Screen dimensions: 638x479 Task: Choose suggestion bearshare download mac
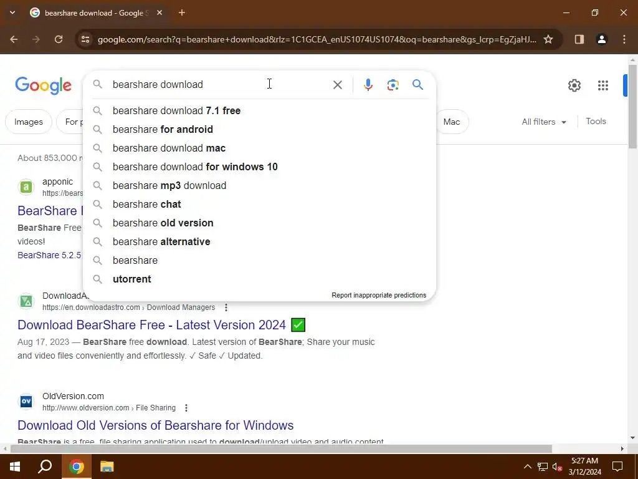coord(259,148)
